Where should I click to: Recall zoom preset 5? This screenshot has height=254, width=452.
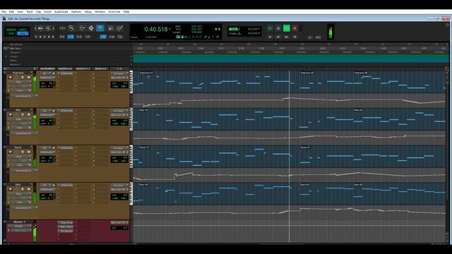coord(53,37)
